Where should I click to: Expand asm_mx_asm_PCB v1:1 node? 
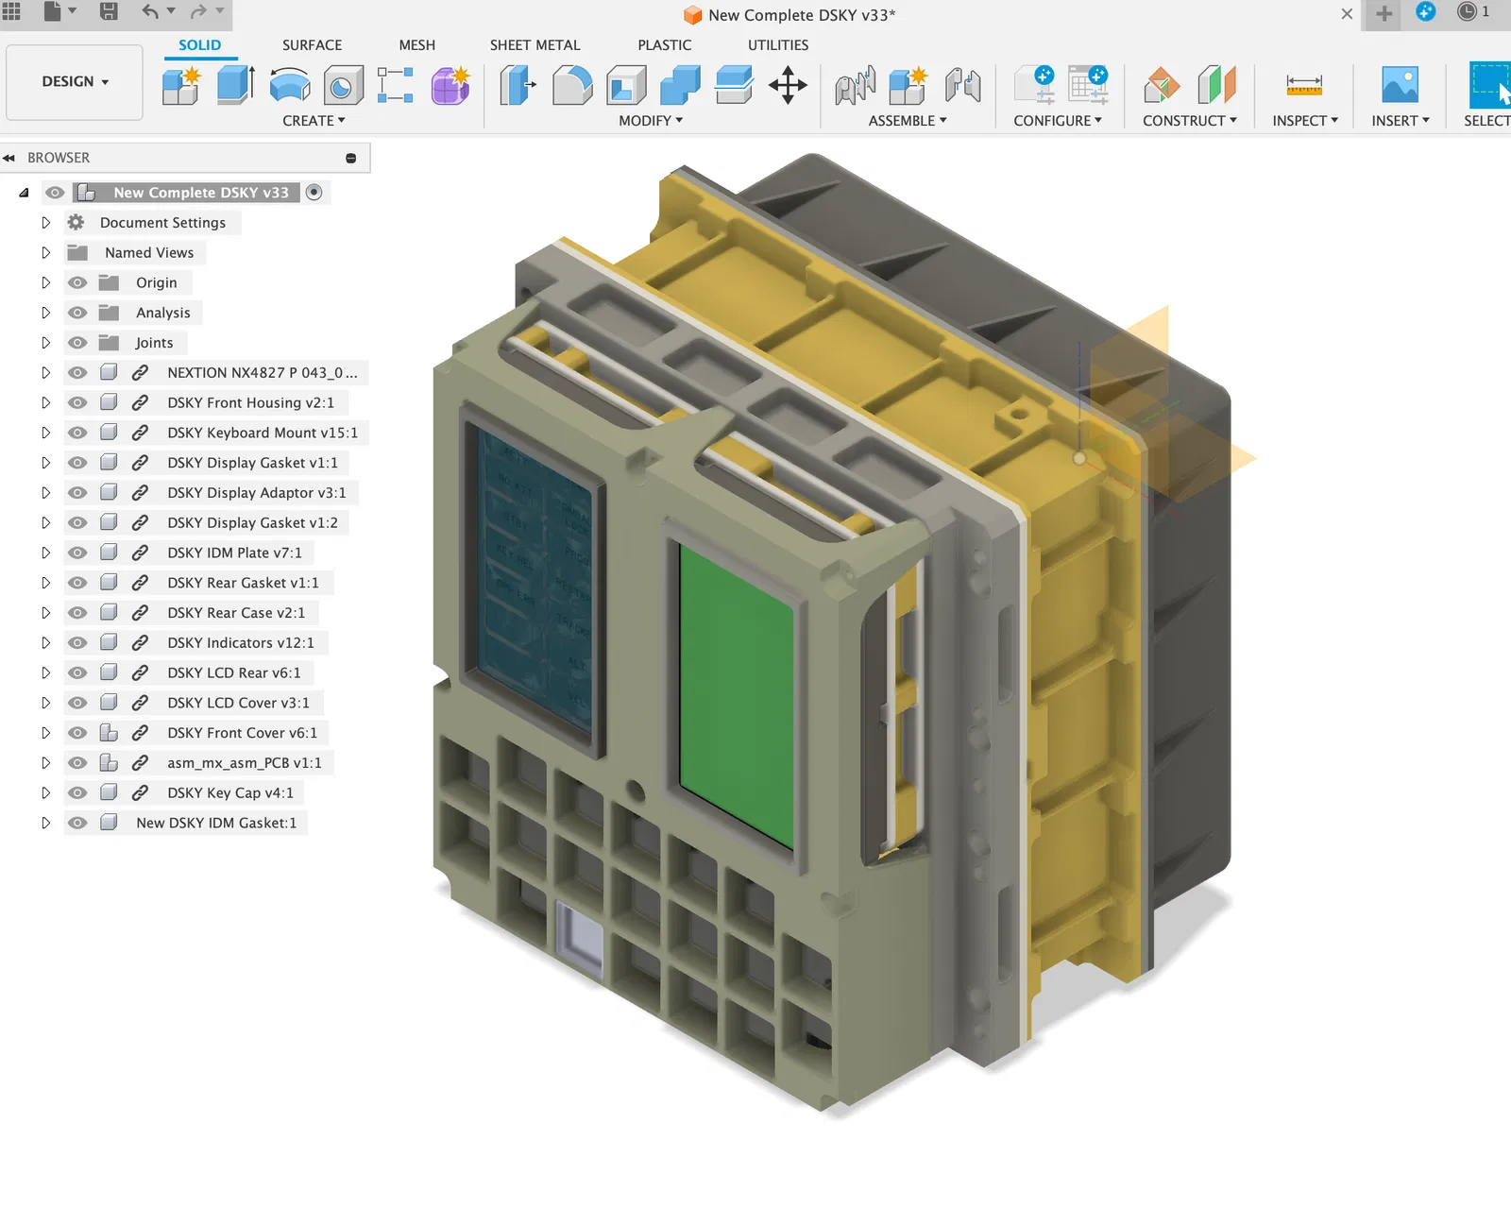coord(45,763)
